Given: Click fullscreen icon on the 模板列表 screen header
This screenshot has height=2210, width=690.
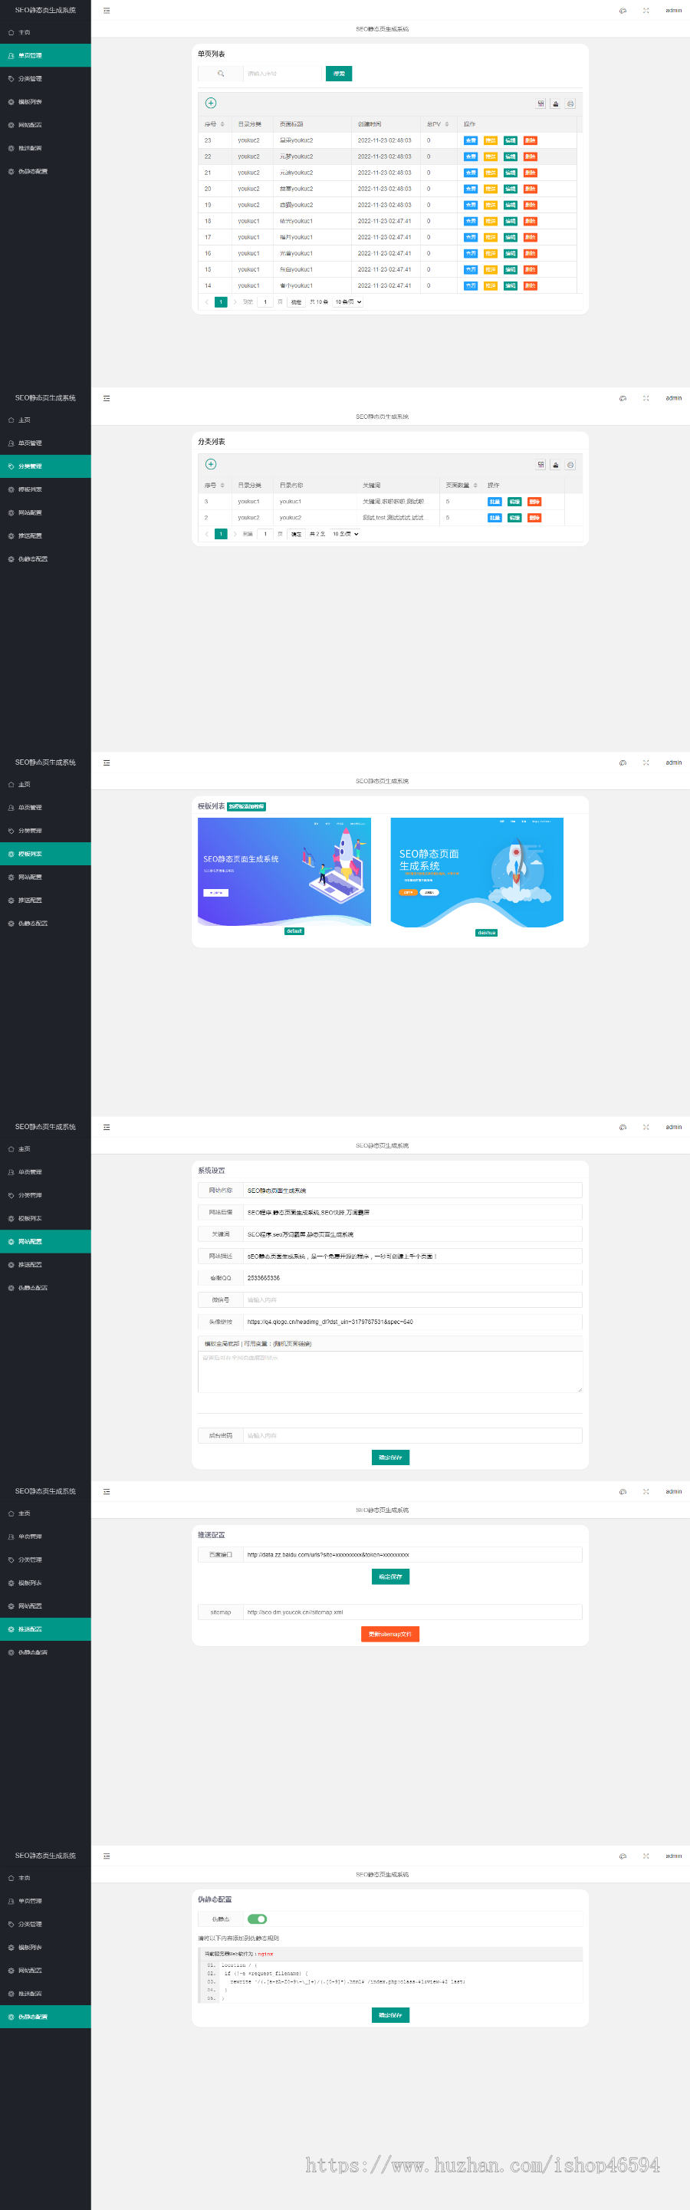Looking at the screenshot, I should tap(646, 762).
